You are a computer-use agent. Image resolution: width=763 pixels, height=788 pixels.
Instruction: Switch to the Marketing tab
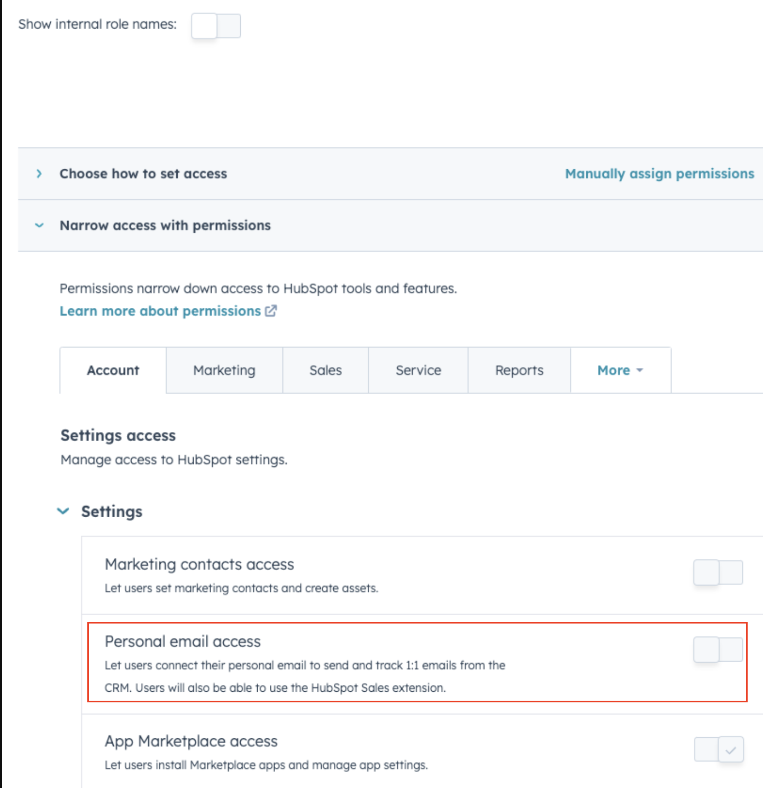tap(224, 370)
